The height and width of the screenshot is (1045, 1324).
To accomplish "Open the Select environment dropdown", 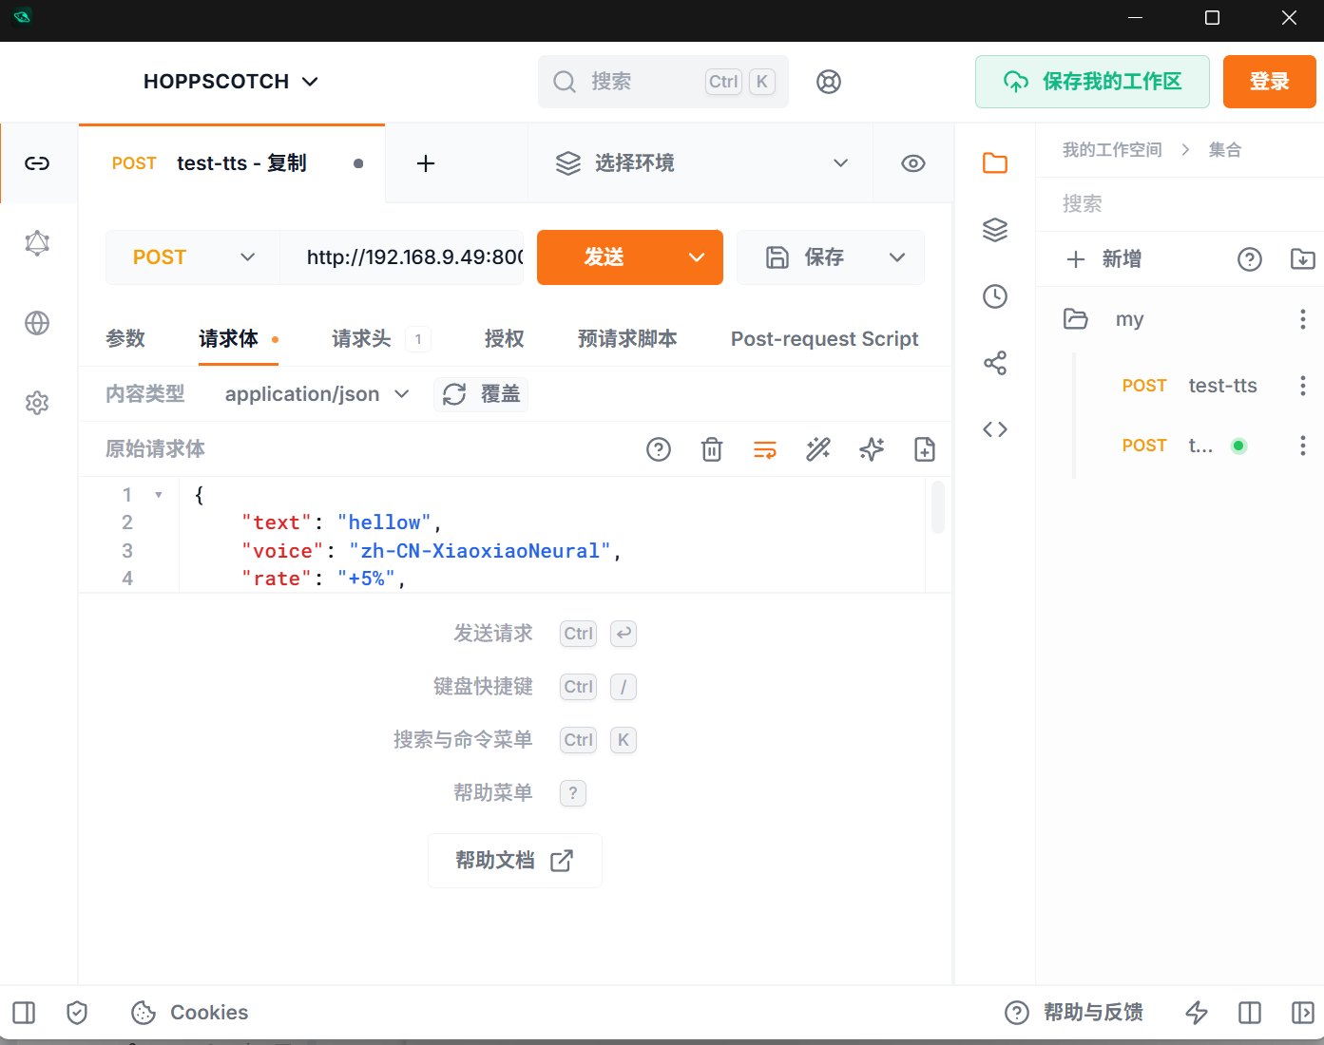I will 700,163.
